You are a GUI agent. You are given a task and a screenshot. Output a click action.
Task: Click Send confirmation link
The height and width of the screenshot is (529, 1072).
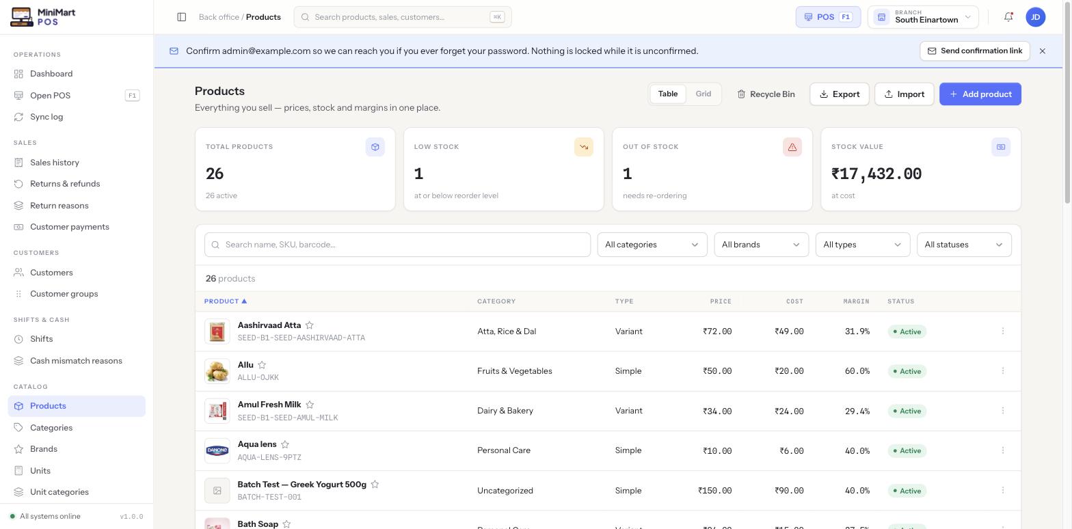tap(975, 51)
